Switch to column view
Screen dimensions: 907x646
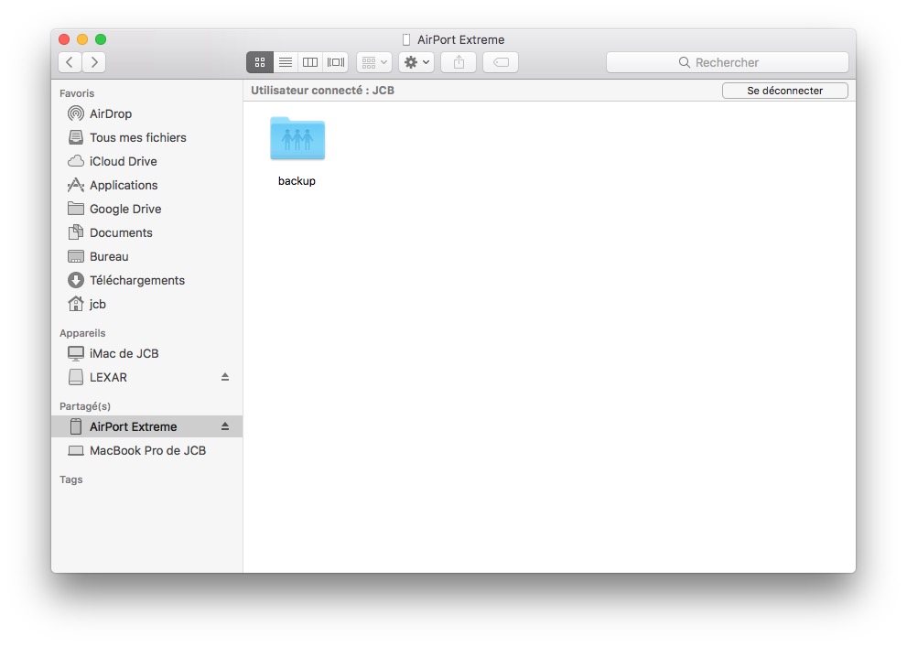pyautogui.click(x=310, y=62)
